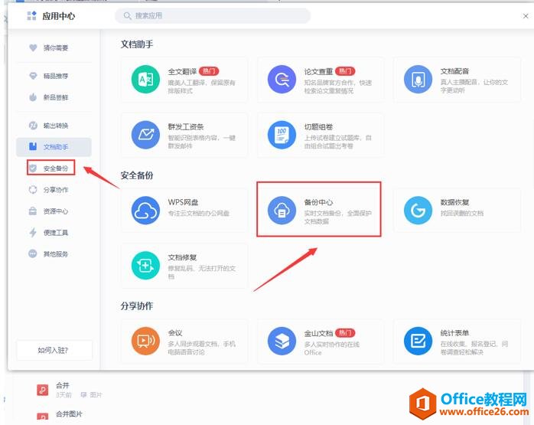This screenshot has height=425, width=534.
Task: Open the 文档修复 document repair icon
Action: tap(146, 266)
